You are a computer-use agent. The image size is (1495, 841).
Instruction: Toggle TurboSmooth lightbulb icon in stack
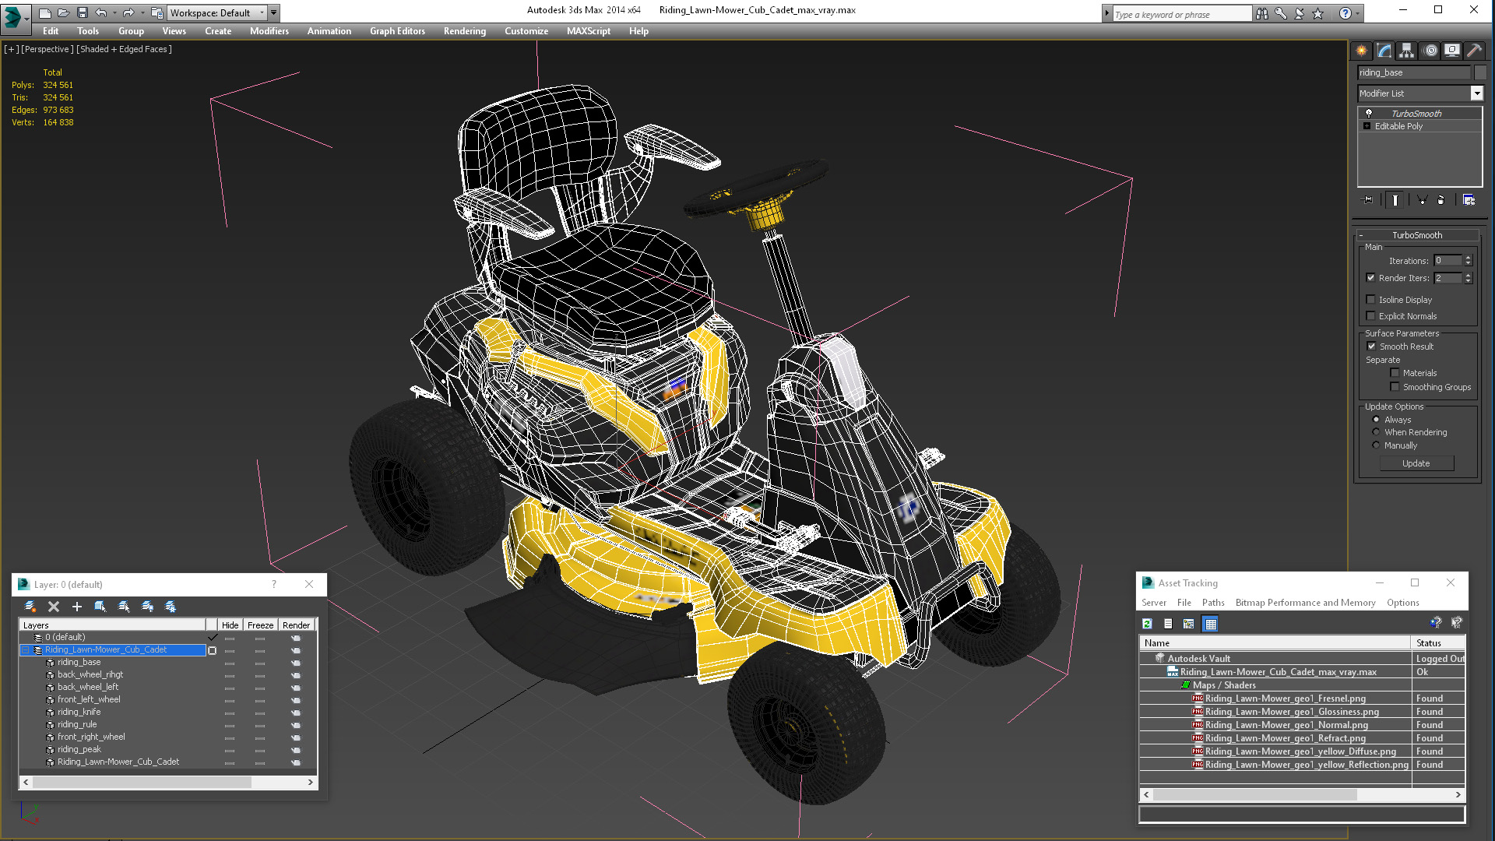[x=1368, y=114]
